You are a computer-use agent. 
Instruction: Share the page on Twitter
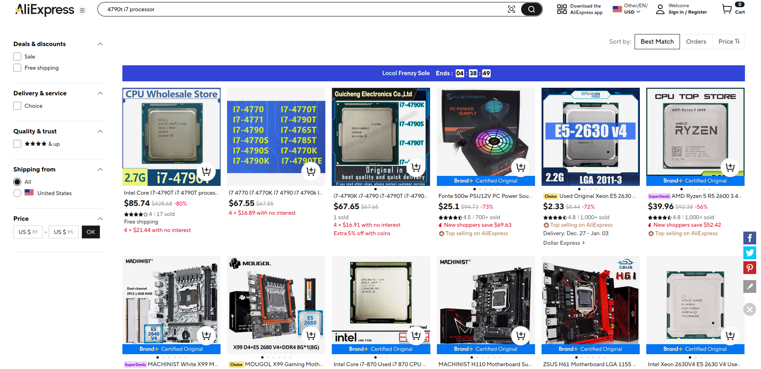click(x=750, y=253)
